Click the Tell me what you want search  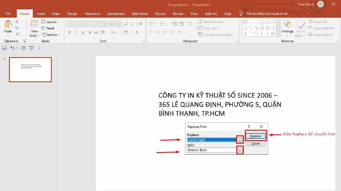pos(267,14)
